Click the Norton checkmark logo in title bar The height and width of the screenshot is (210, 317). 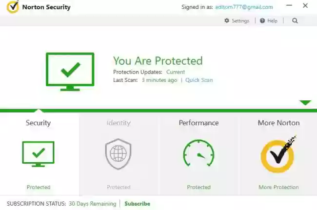[x=13, y=7]
